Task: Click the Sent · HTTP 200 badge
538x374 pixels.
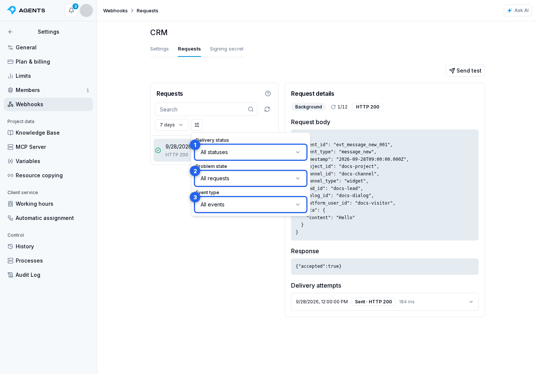Action: pos(373,302)
